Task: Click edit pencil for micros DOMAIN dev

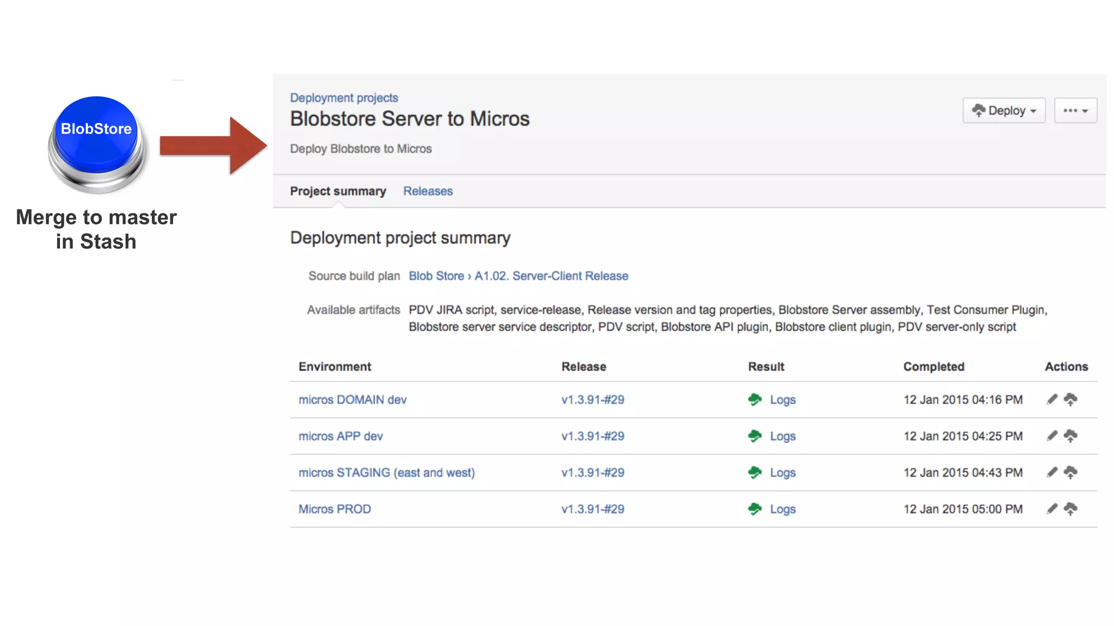Action: (1052, 399)
